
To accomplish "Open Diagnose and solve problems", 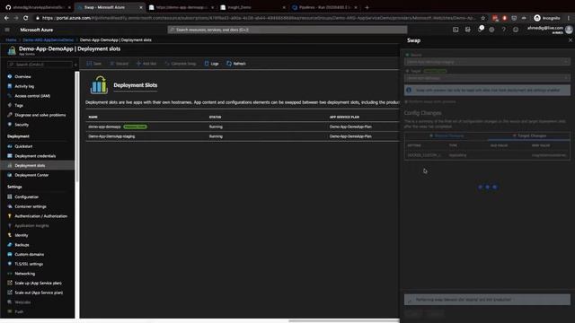I will pyautogui.click(x=40, y=115).
